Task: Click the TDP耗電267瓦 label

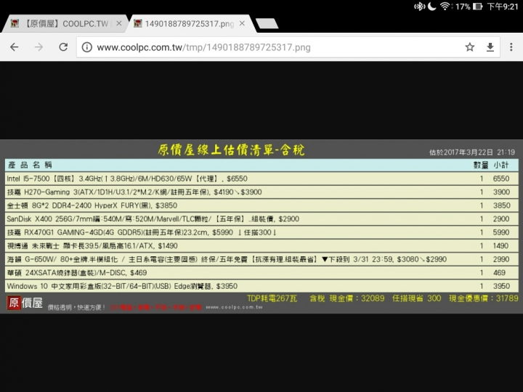Action: 272,298
